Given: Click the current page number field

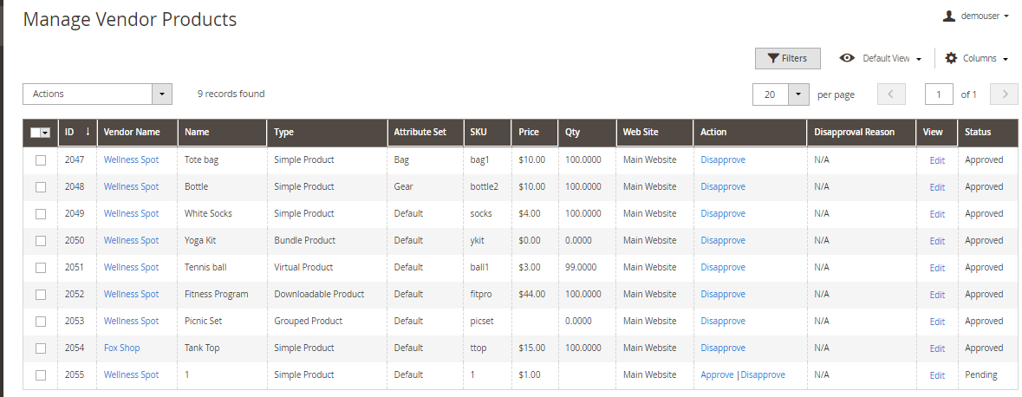Looking at the screenshot, I should pos(939,94).
